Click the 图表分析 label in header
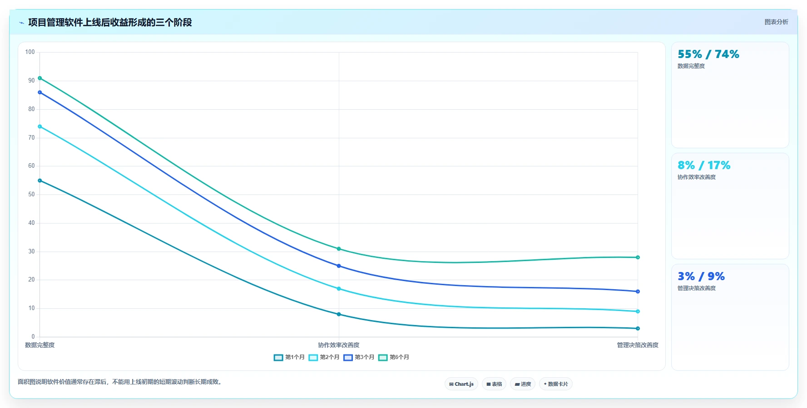 point(776,22)
